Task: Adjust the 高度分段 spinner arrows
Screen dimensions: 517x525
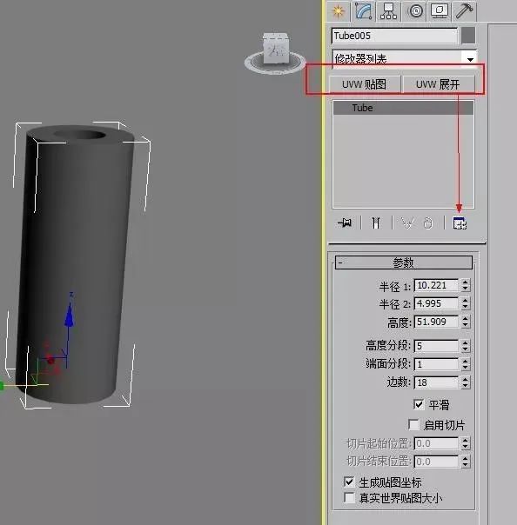Action: coord(465,346)
